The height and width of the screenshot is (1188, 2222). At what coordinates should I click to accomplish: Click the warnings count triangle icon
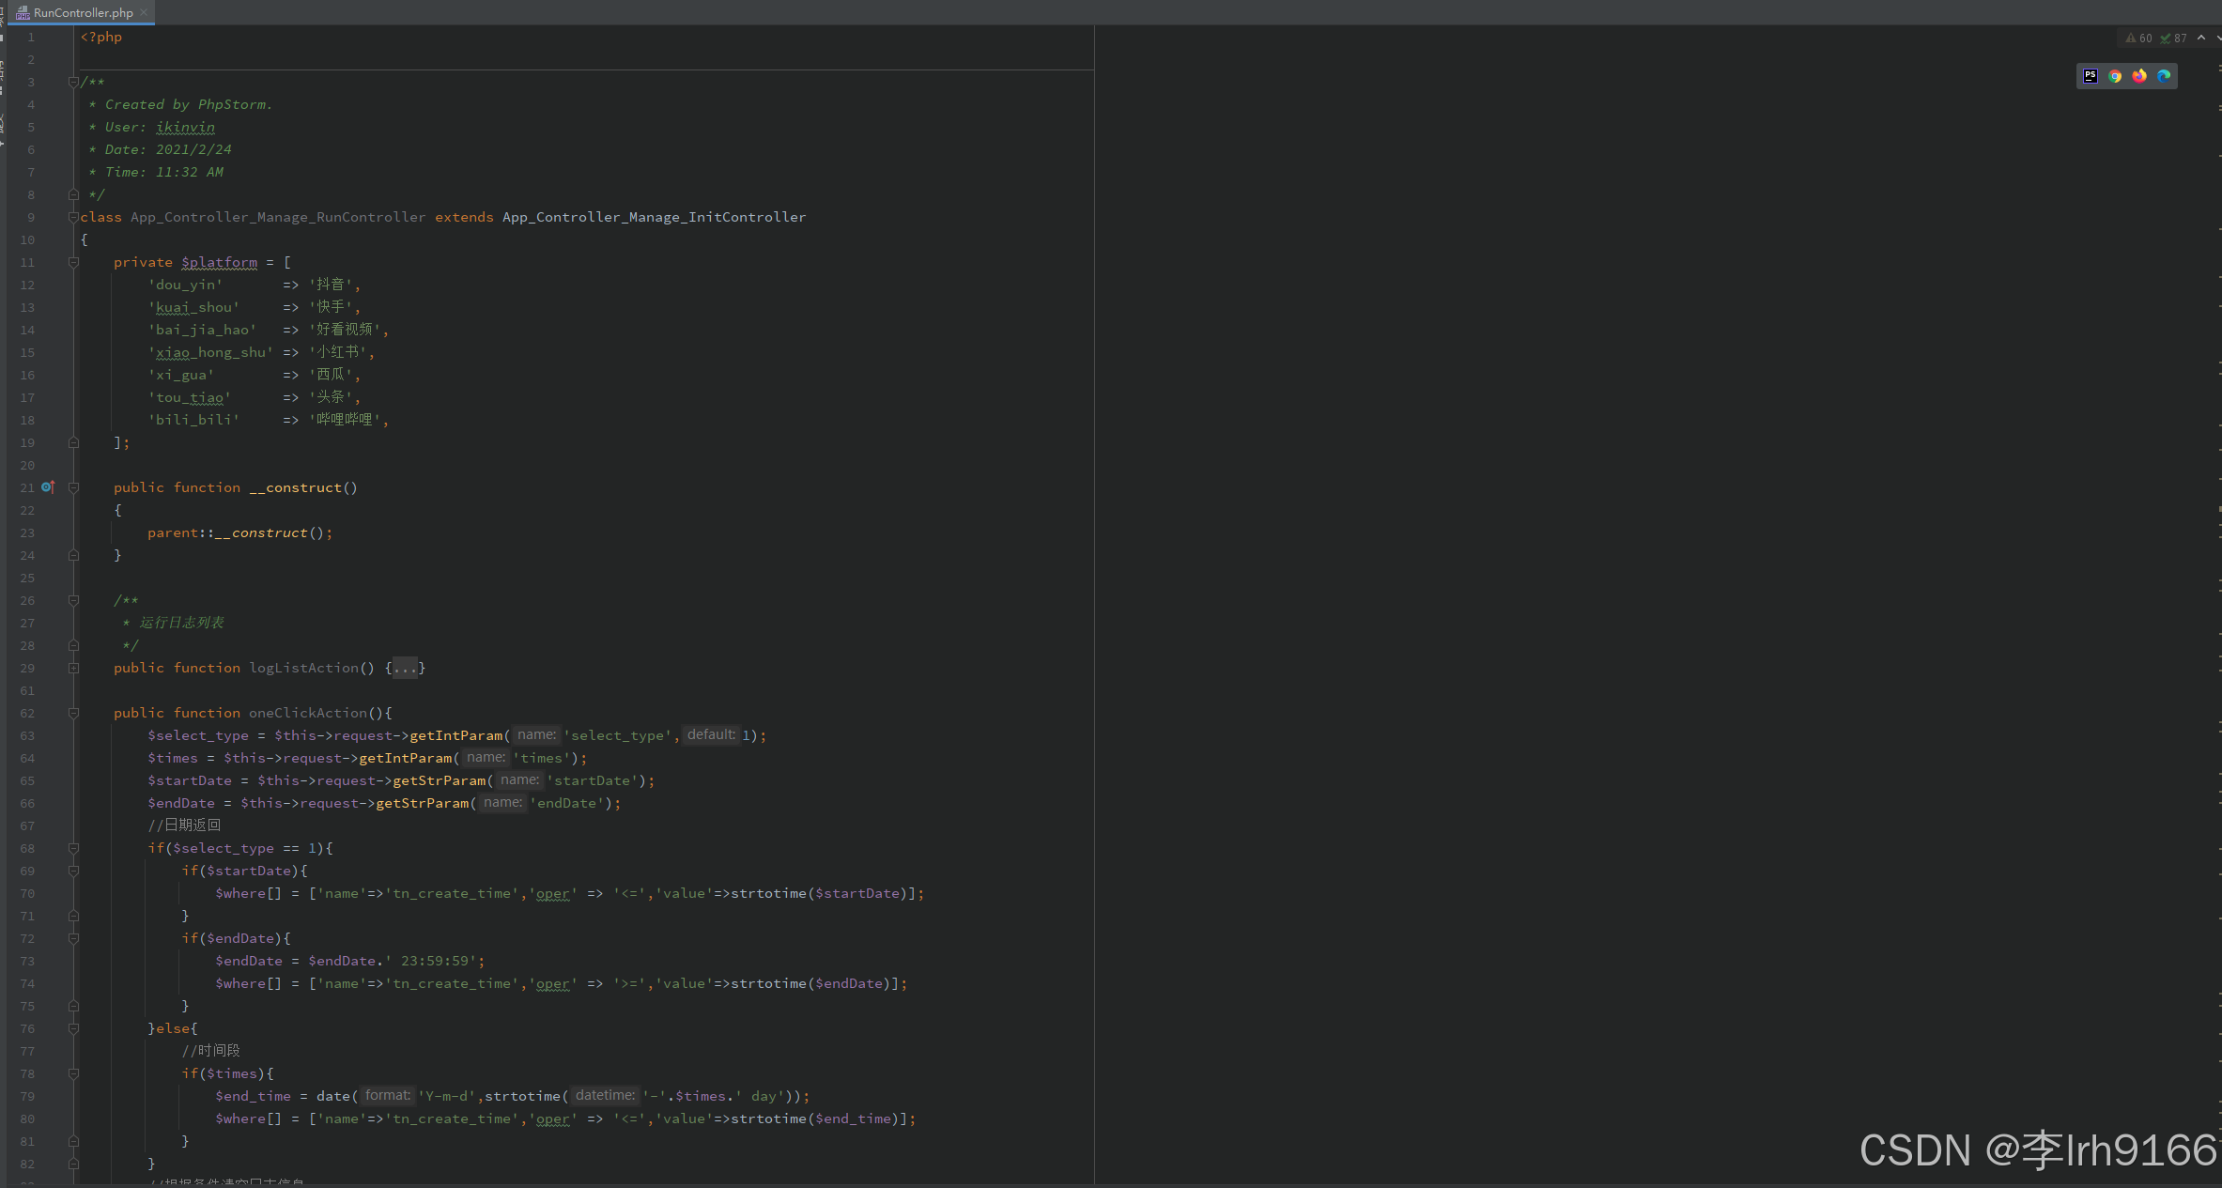2131,39
